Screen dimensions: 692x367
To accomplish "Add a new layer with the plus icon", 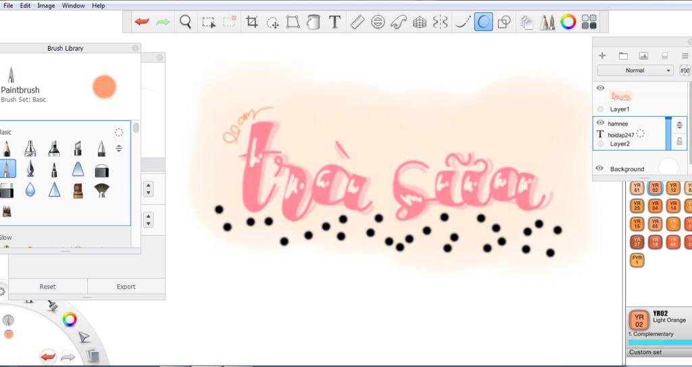I will (x=602, y=55).
